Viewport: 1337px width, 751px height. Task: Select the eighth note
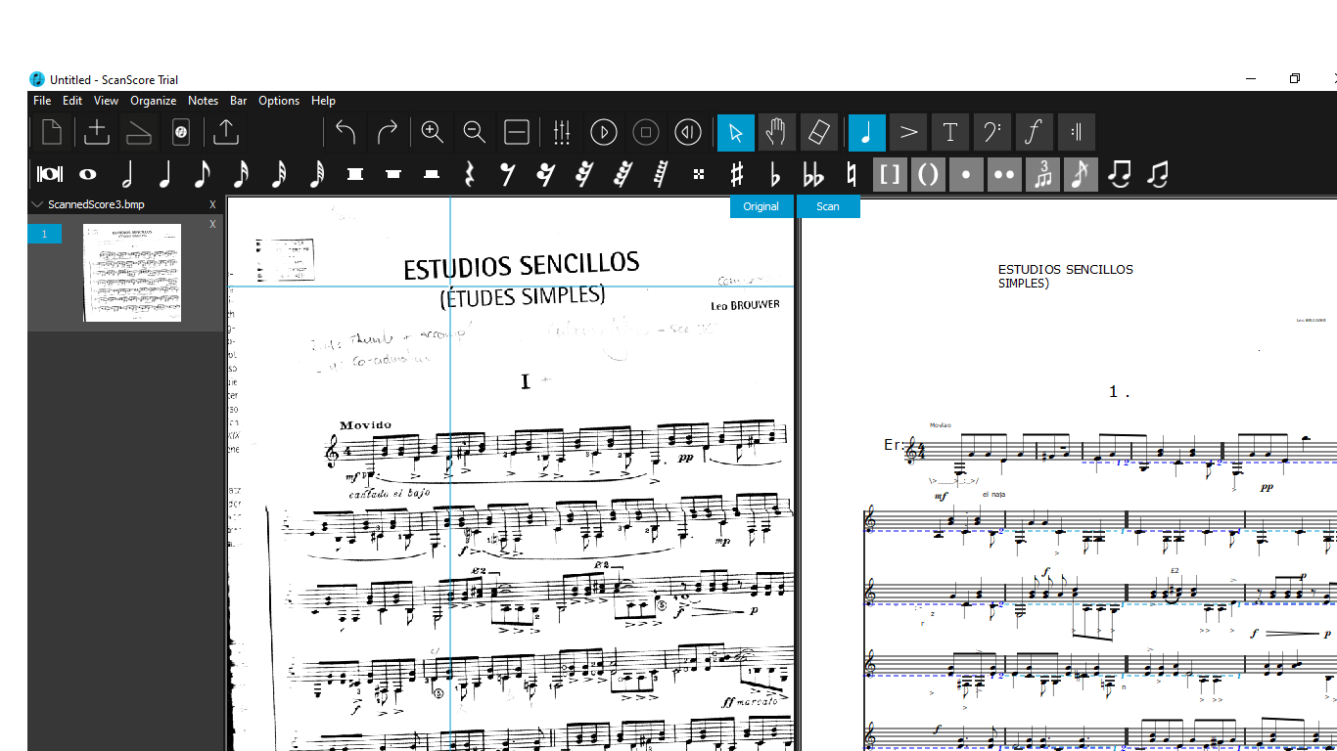click(203, 174)
